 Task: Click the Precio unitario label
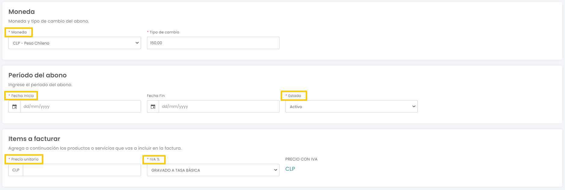(x=25, y=159)
